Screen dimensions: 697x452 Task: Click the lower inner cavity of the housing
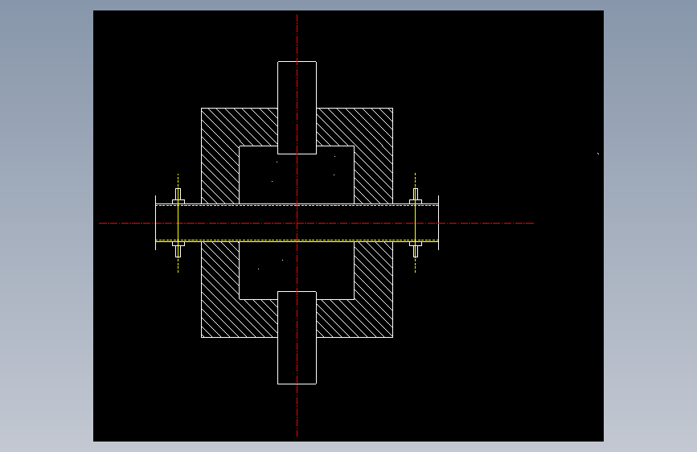tap(297, 270)
